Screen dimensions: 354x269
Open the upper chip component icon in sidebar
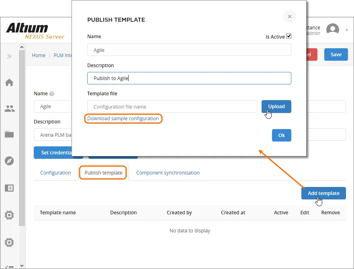(9, 215)
